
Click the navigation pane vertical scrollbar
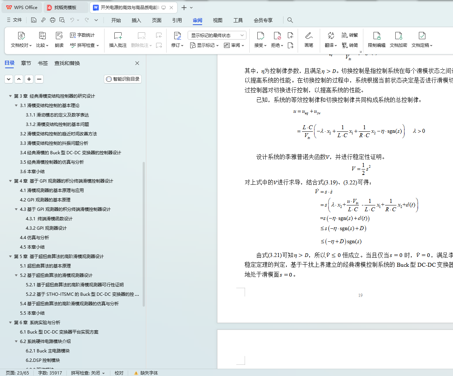[x=144, y=234]
